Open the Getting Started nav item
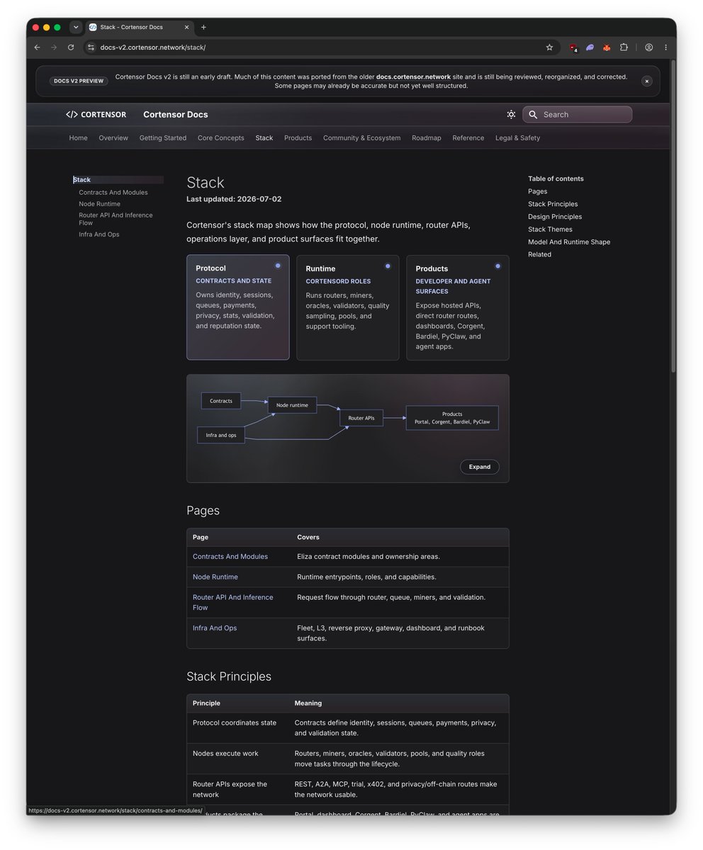 pos(162,138)
